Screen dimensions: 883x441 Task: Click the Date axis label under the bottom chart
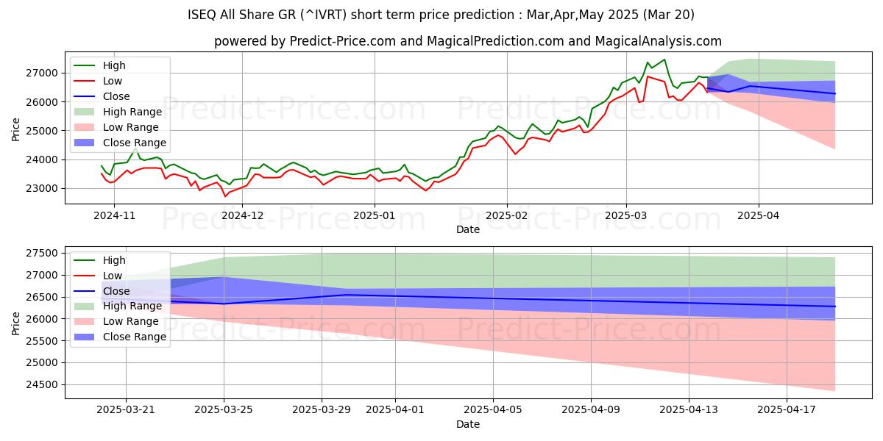pos(467,424)
